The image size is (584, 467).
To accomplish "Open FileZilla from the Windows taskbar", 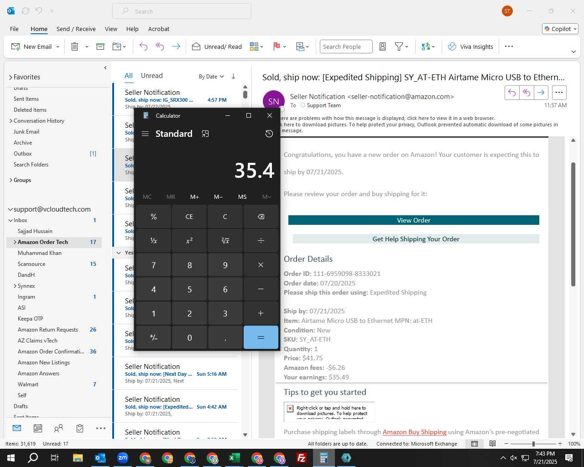I will coord(302,458).
